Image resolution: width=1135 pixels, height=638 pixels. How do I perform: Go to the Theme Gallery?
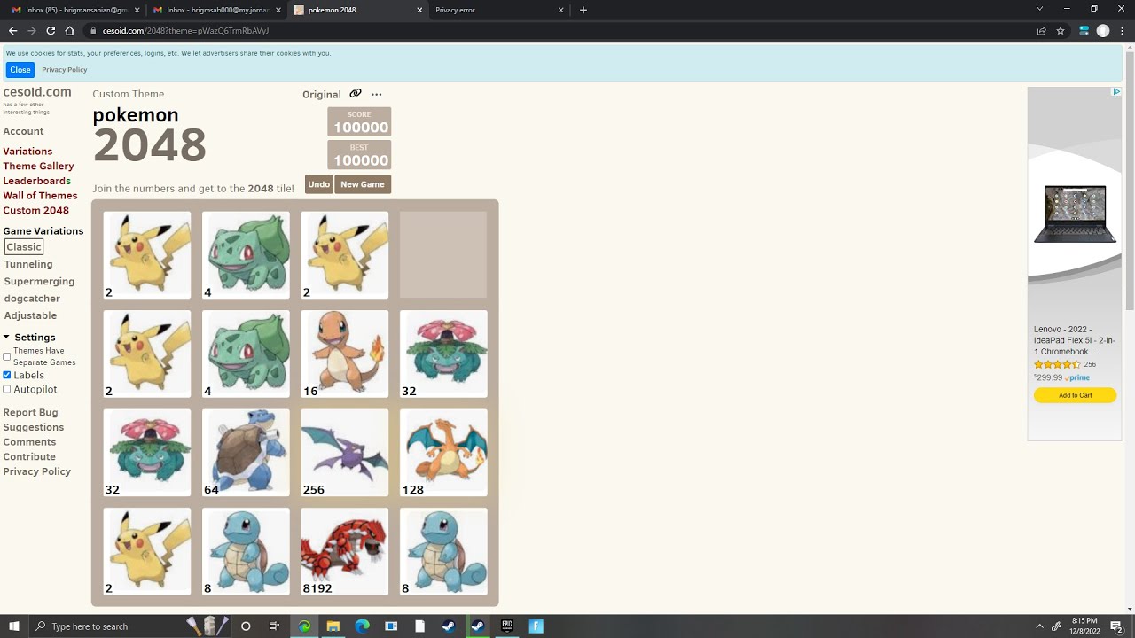[38, 166]
